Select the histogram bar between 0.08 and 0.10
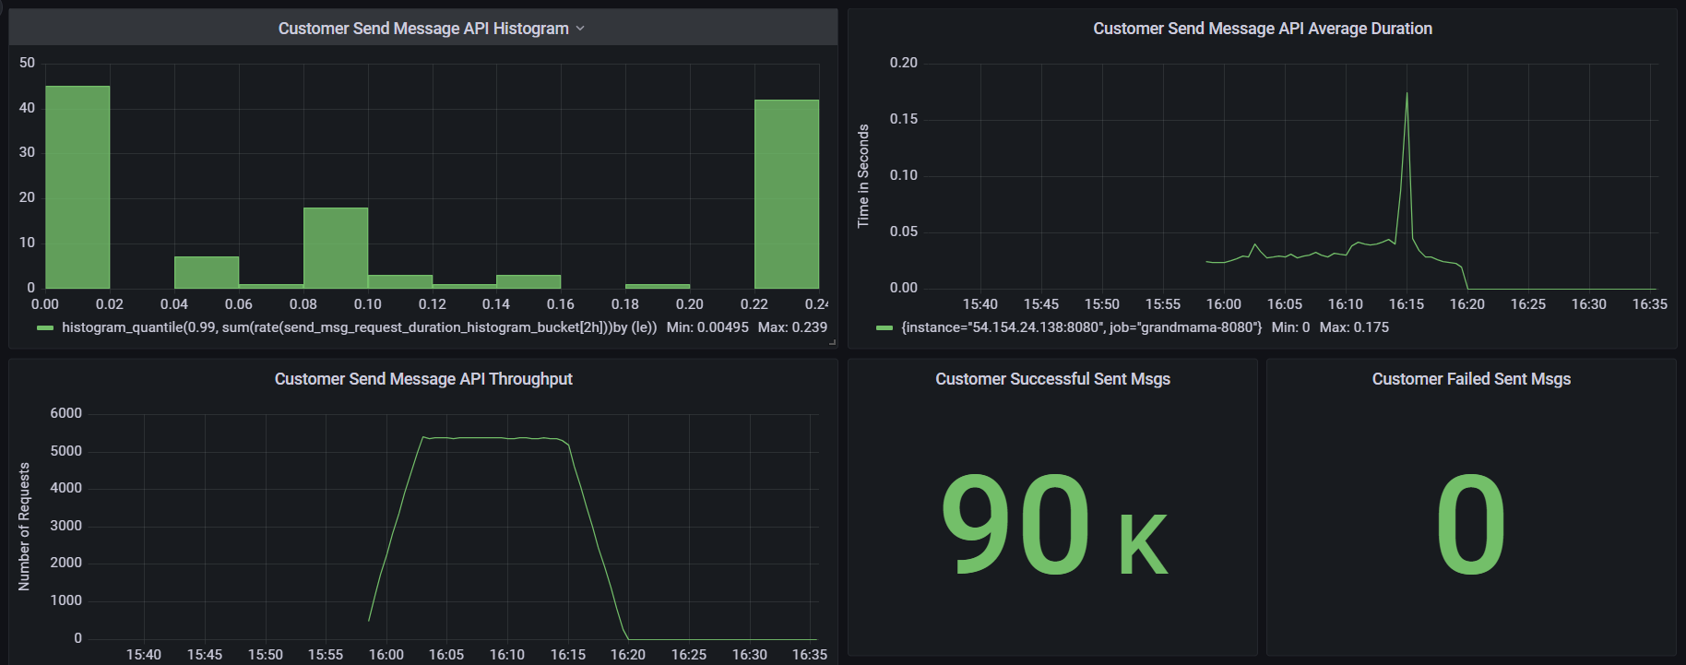 coord(336,248)
